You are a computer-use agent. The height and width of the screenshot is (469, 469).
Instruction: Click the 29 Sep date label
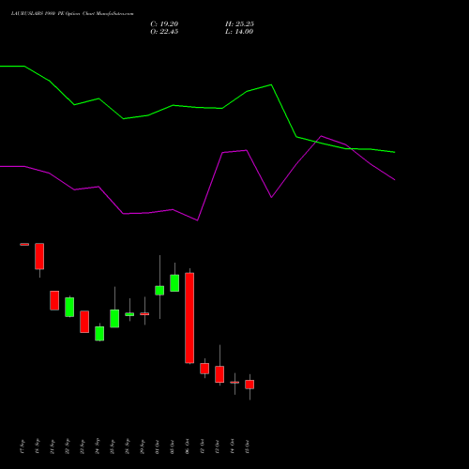point(143,446)
